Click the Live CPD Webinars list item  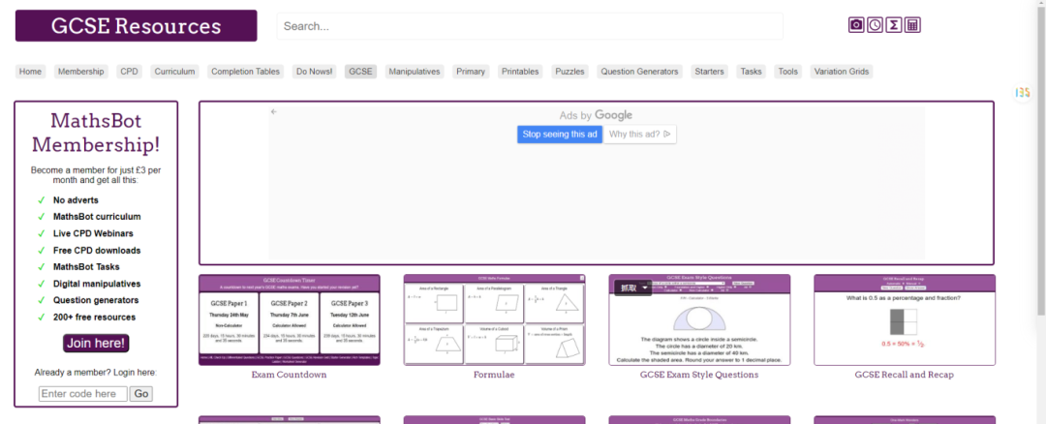point(93,233)
